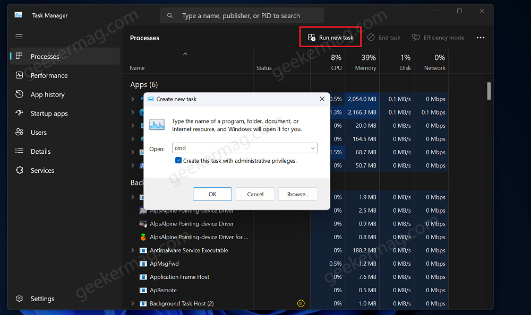Switch to the Details page

coord(65,151)
